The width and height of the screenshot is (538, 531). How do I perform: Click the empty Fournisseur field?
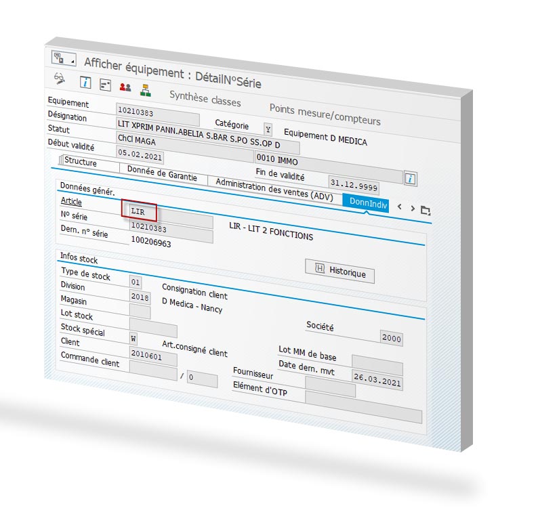click(x=331, y=387)
